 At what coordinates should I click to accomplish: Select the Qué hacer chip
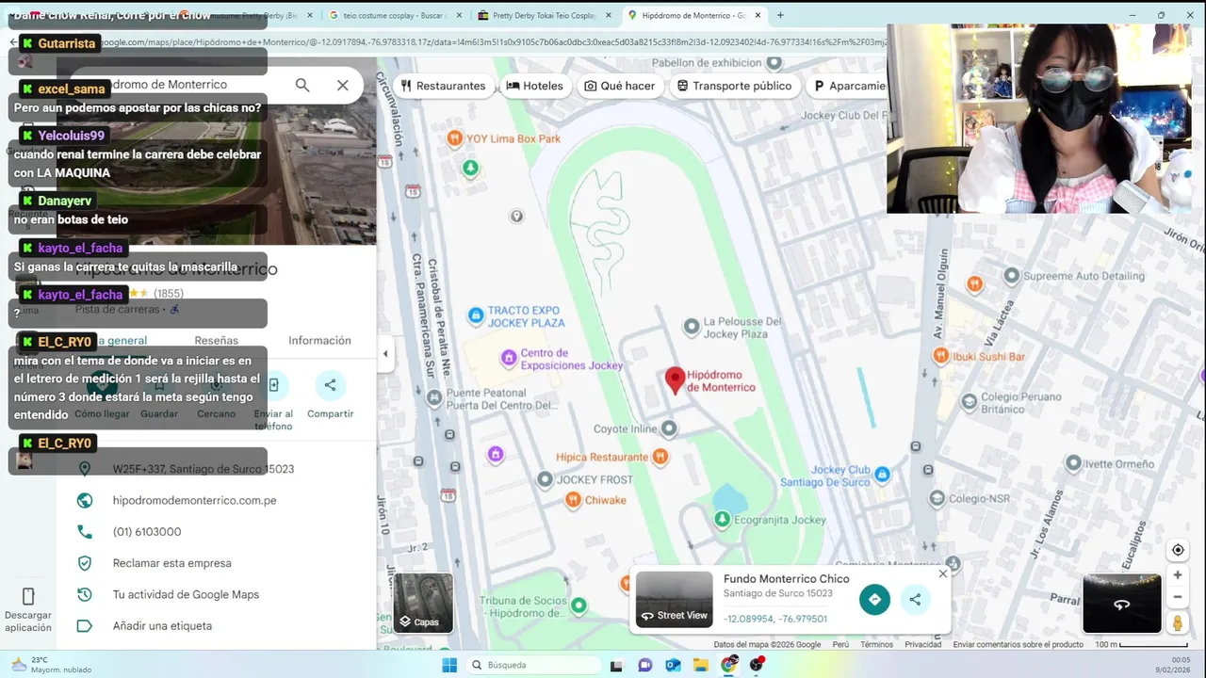tap(619, 86)
